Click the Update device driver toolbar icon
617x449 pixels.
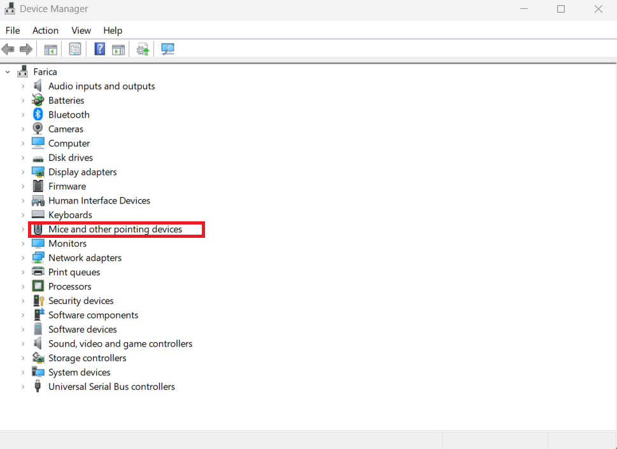(x=143, y=49)
